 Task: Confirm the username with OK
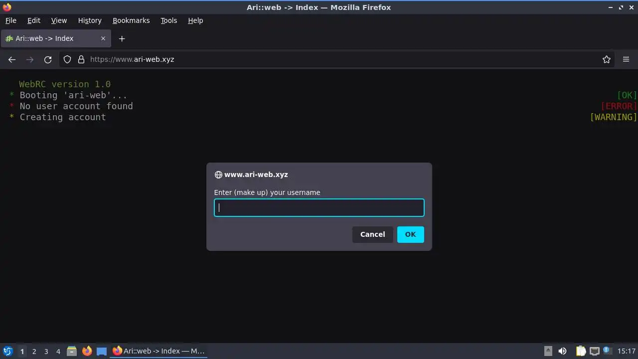[410, 234]
